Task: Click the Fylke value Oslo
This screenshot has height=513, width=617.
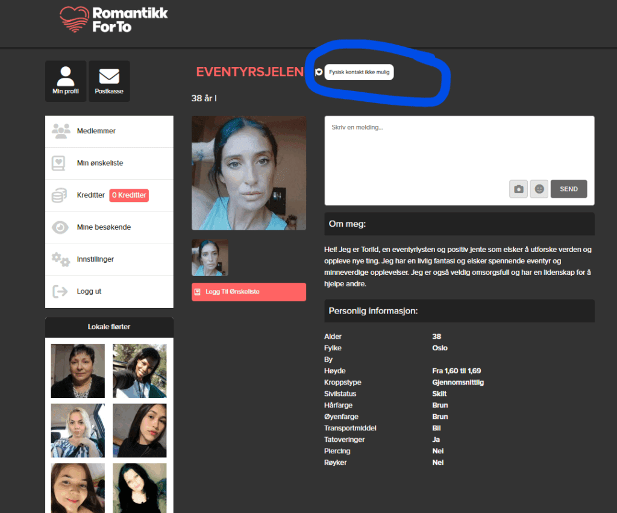Action: click(439, 348)
